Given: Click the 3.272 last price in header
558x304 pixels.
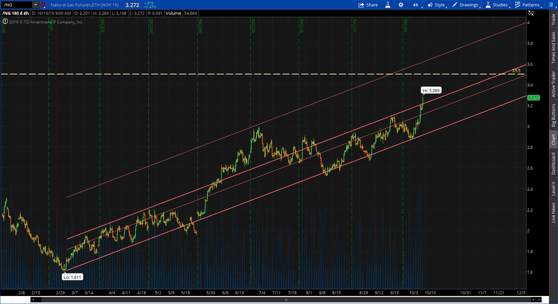Looking at the screenshot, I should tap(132, 5).
